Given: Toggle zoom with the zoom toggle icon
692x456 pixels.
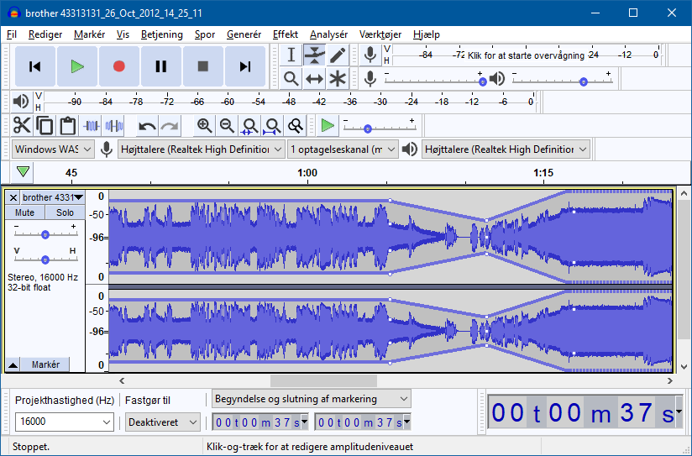Looking at the screenshot, I should click(x=296, y=126).
